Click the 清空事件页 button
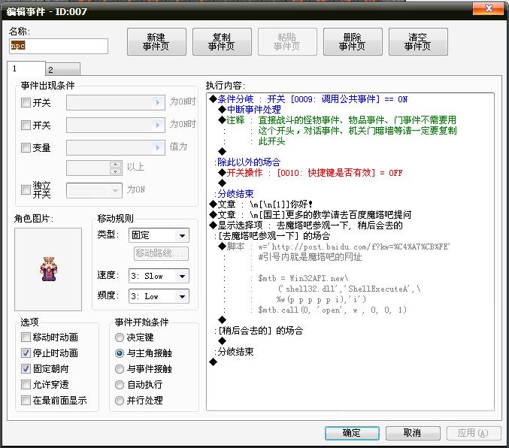 point(418,42)
